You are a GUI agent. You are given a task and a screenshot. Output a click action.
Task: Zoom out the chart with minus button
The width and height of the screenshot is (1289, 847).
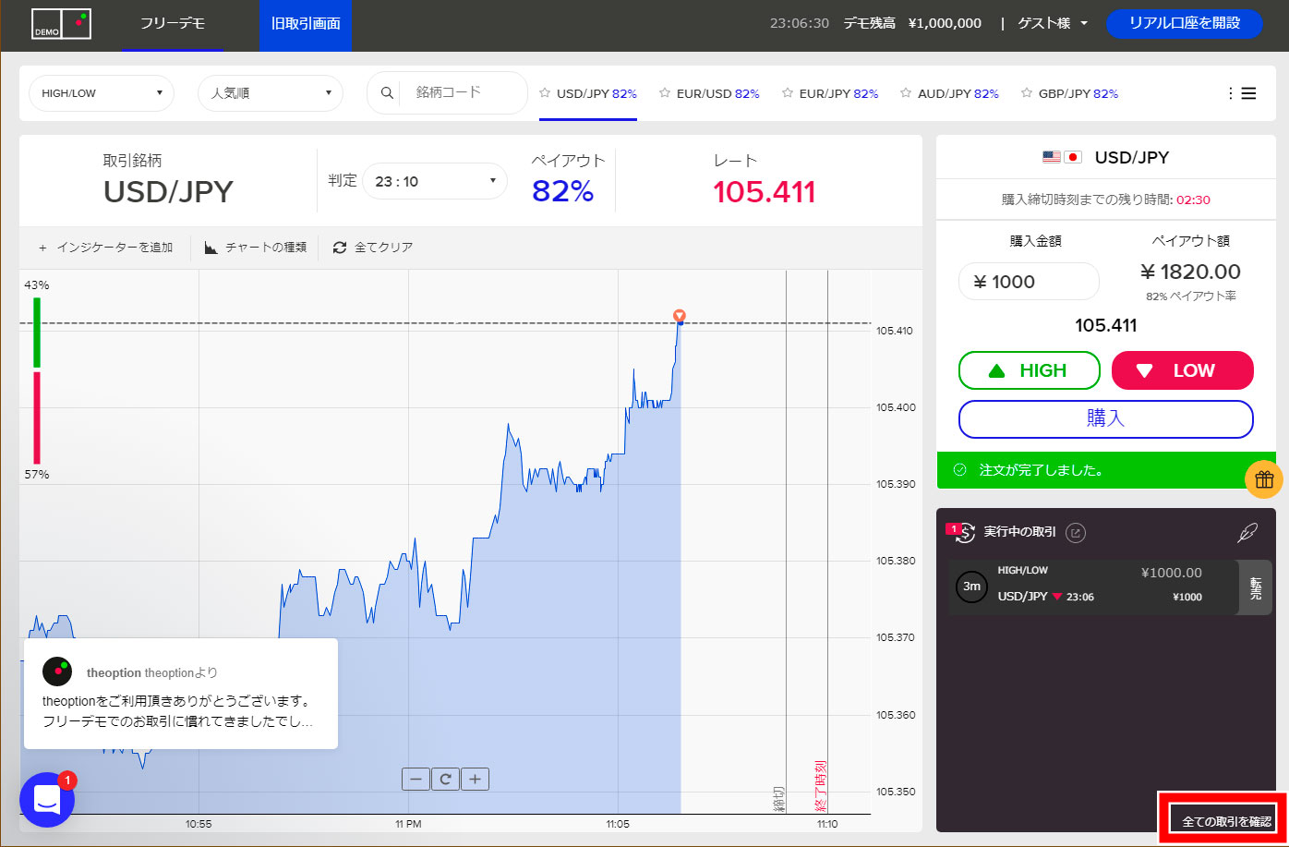(x=416, y=779)
